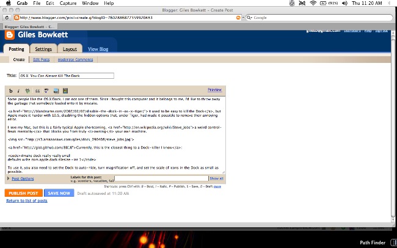Insert a blockquote with the quote icon
The image size is (397, 248).
tap(37, 90)
